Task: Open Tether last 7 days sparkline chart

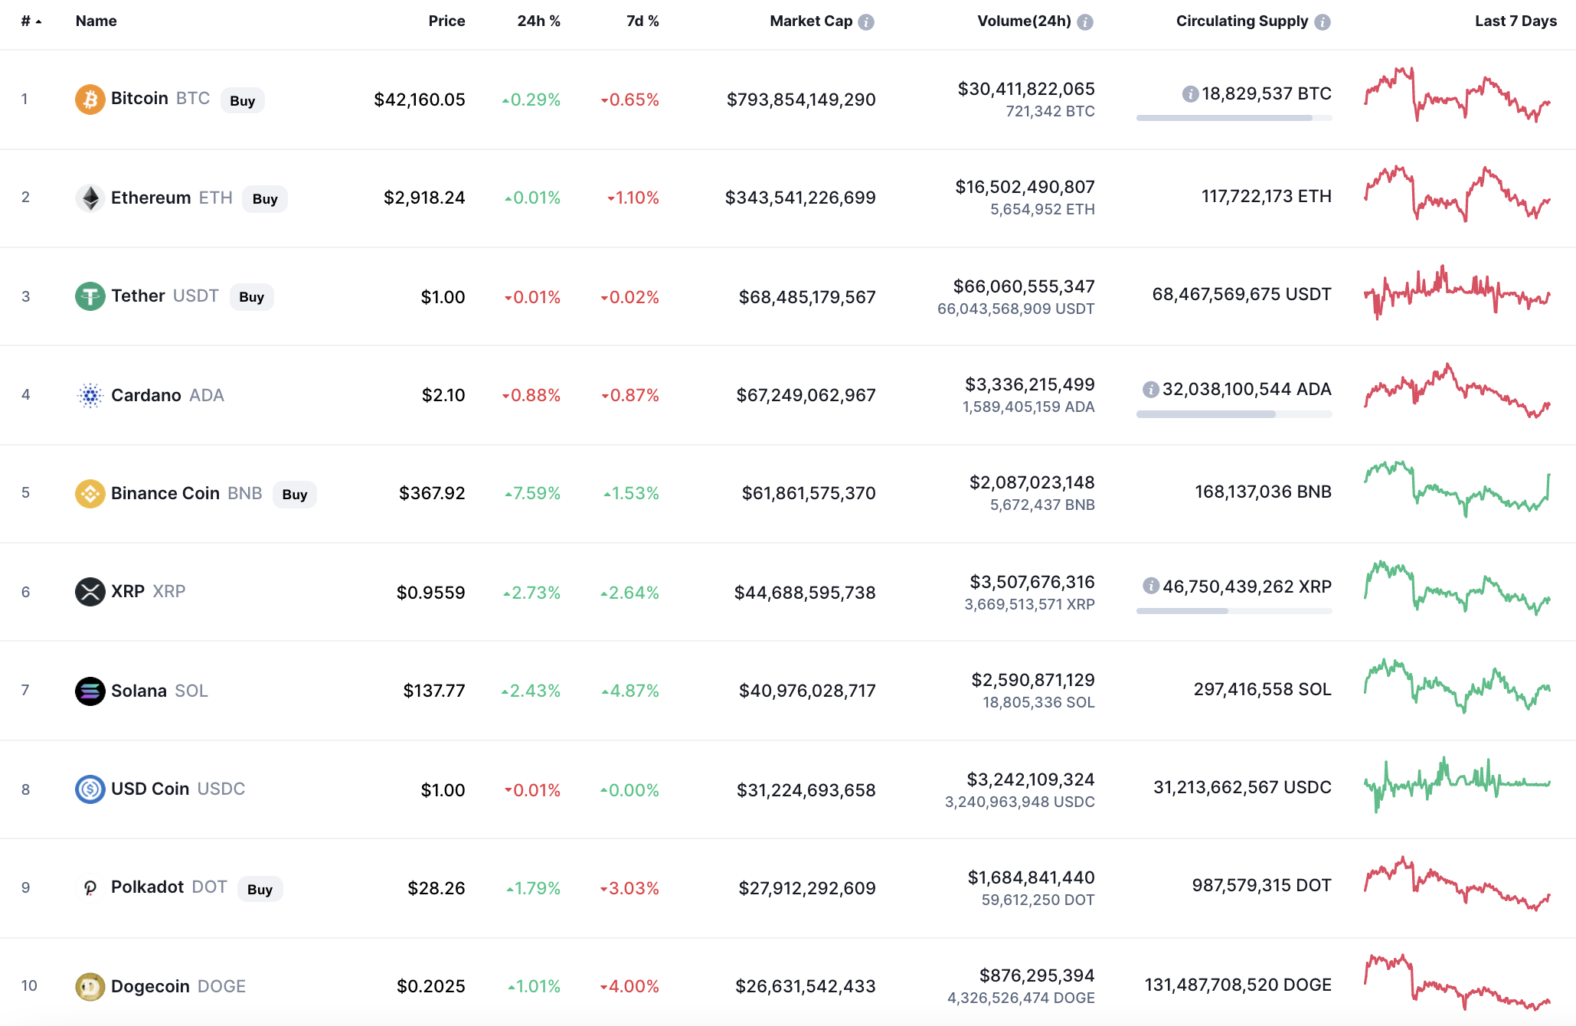Action: click(x=1457, y=292)
